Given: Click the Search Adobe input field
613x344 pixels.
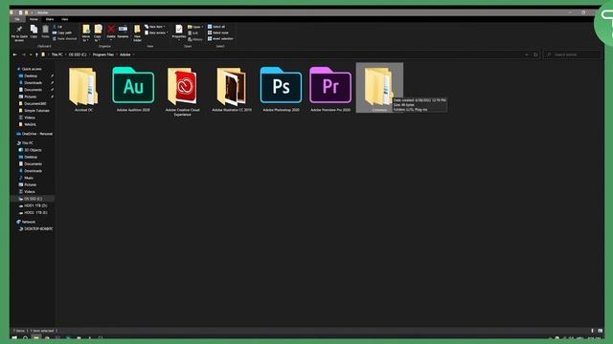Looking at the screenshot, I should coord(573,54).
